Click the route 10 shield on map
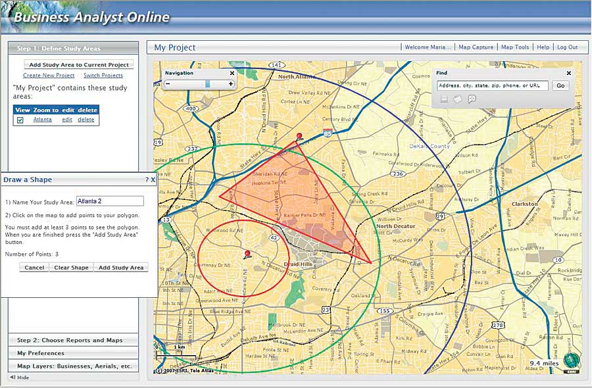The width and height of the screenshot is (592, 388). pos(558,260)
